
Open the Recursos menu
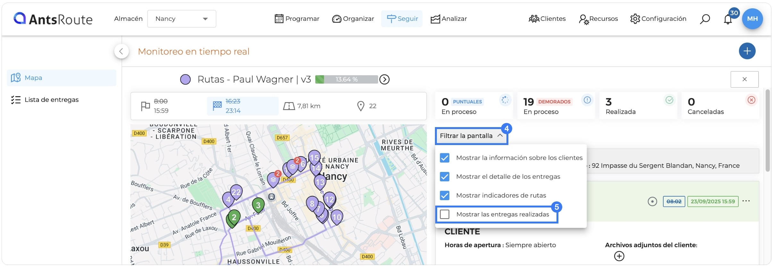(x=599, y=19)
